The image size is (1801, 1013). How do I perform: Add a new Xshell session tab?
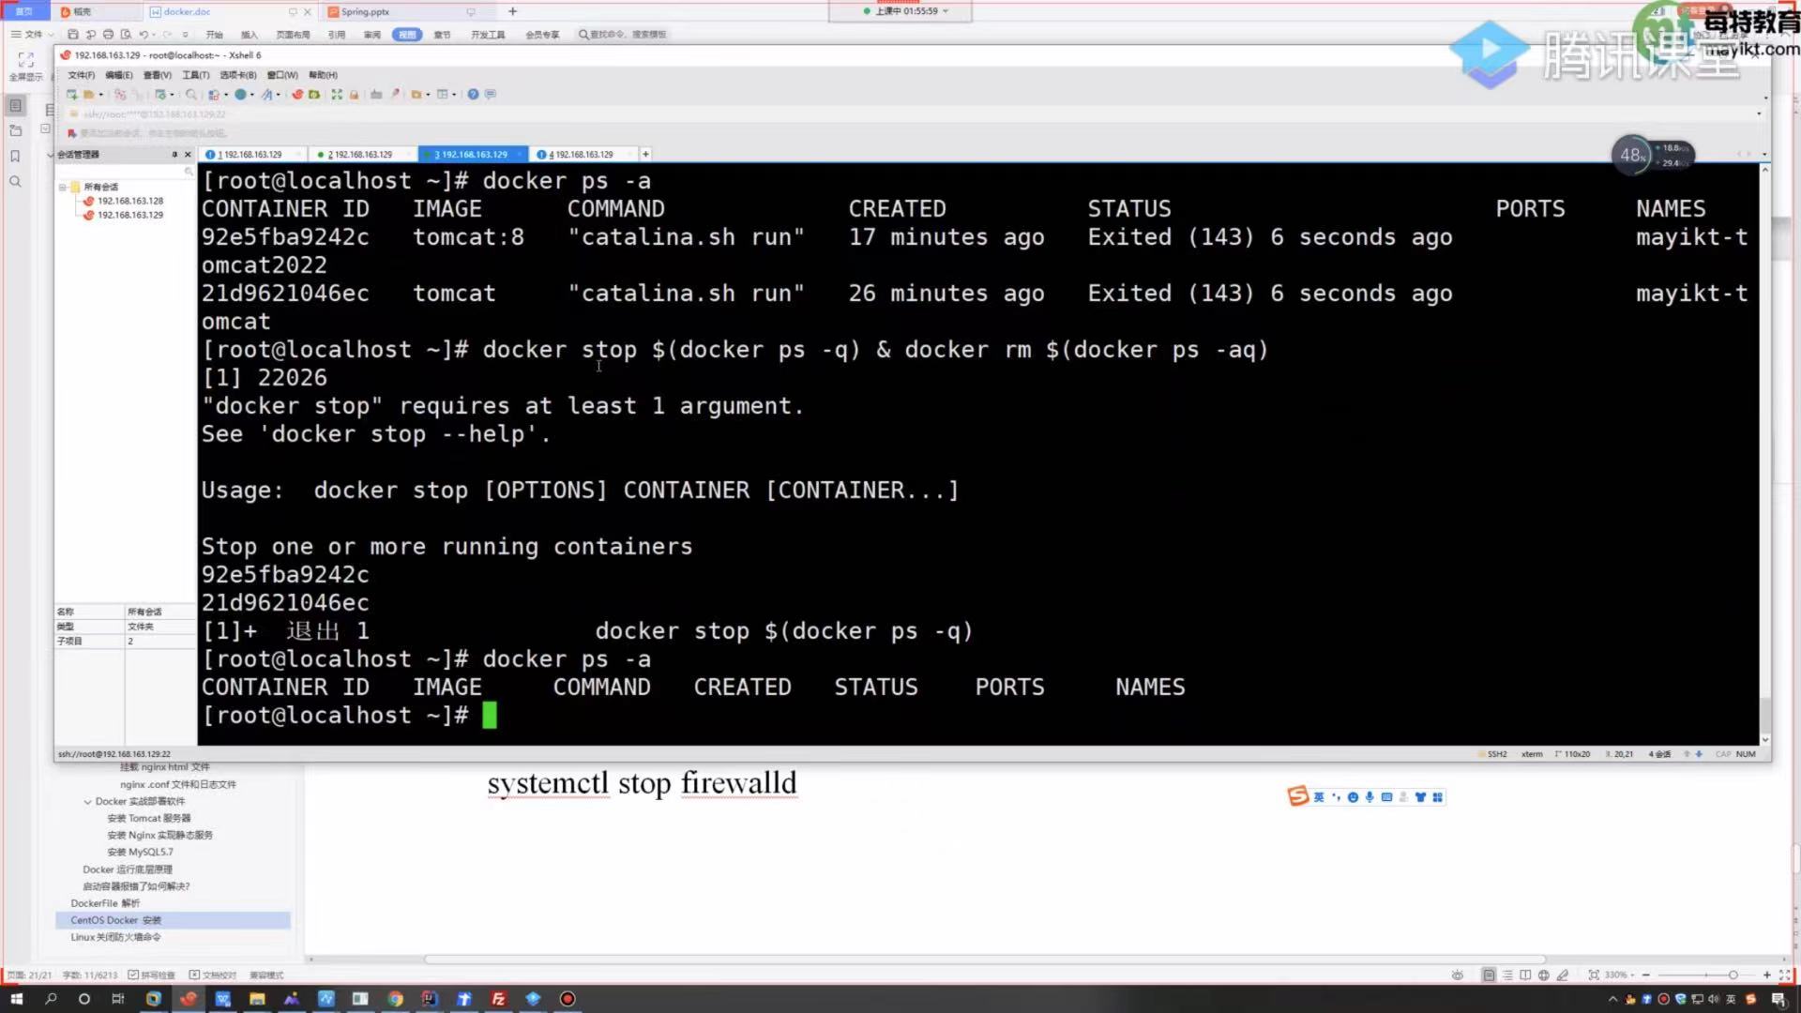click(645, 154)
